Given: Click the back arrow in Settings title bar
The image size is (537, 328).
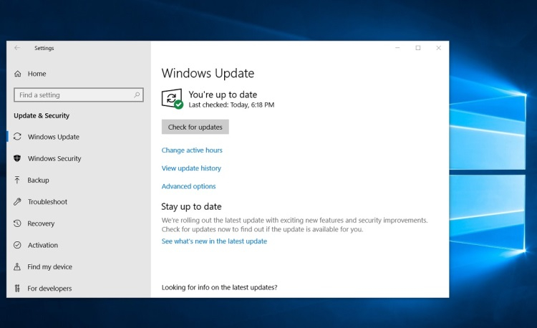Looking at the screenshot, I should (x=17, y=48).
